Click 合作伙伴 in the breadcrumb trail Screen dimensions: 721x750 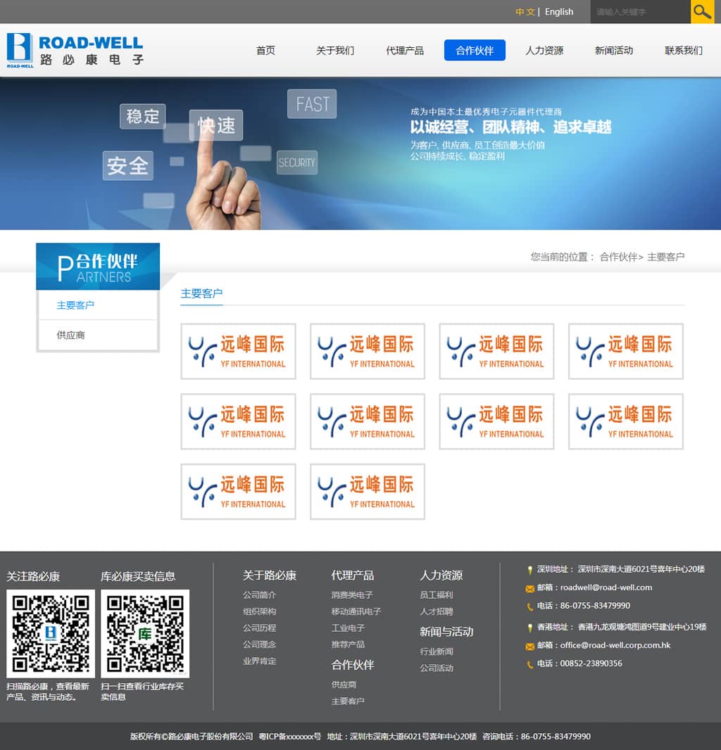[617, 257]
